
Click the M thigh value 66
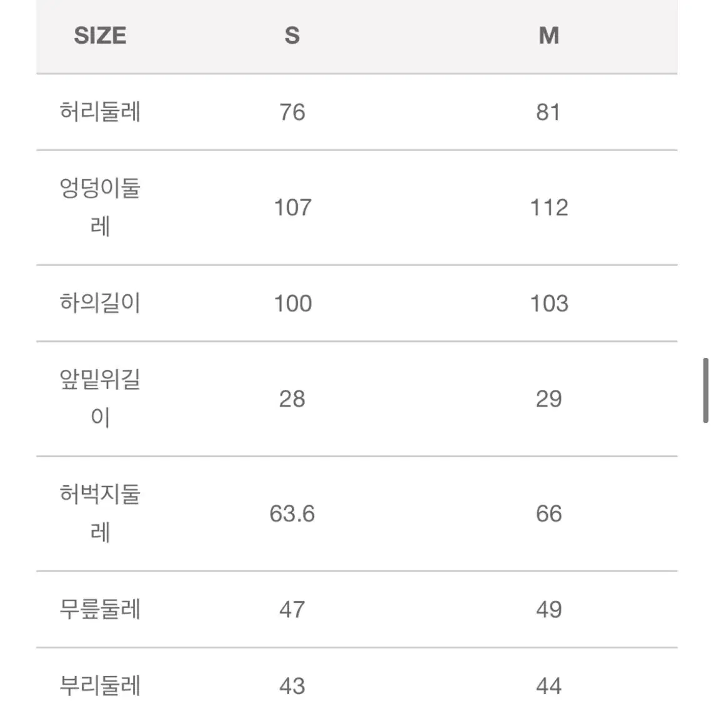(x=548, y=513)
